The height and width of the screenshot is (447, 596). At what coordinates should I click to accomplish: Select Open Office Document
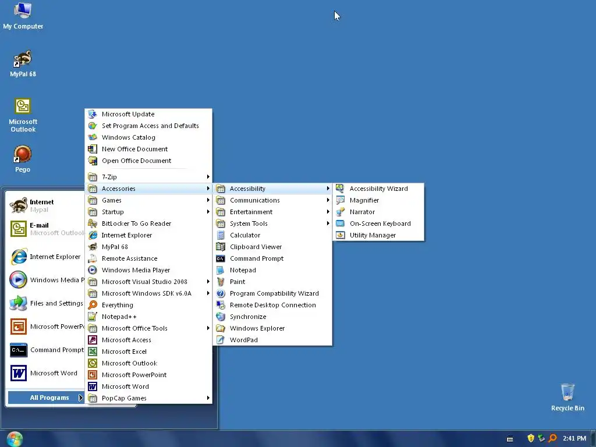click(x=148, y=161)
